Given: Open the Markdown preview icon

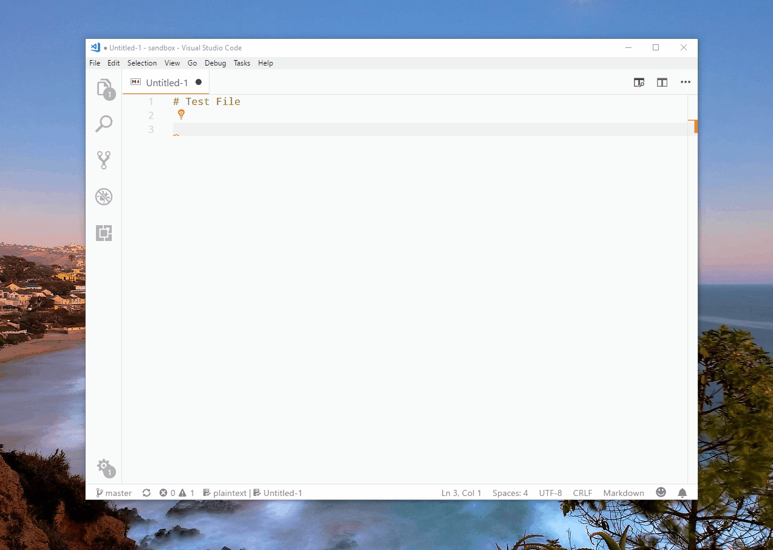Looking at the screenshot, I should pos(639,82).
